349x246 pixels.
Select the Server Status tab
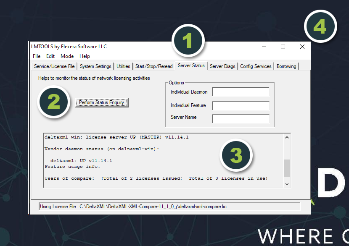point(191,66)
